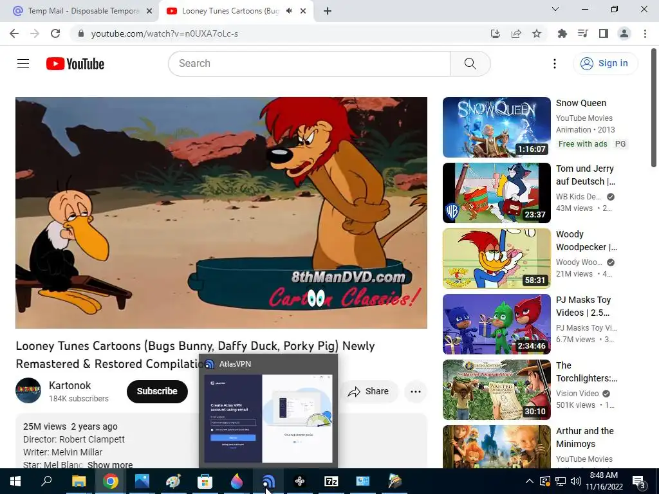Mute the tab via speaker icon

[289, 11]
